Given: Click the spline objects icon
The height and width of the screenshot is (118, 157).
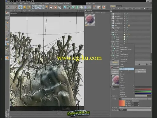Looking at the screenshot, I should pos(69,7).
